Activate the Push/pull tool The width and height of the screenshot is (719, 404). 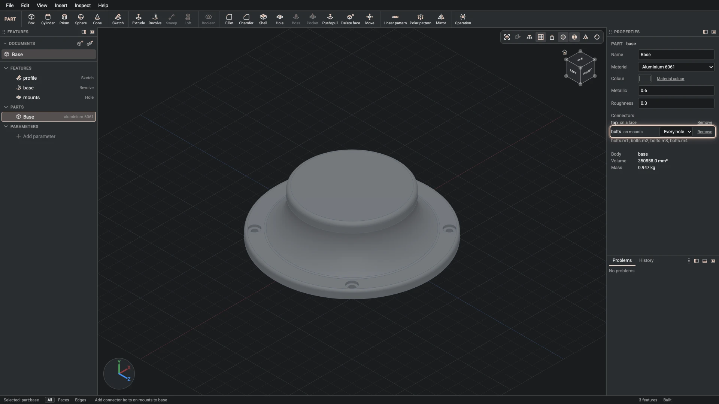pos(330,19)
